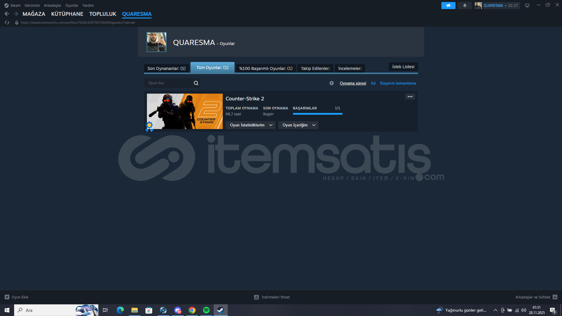
Task: Click the search magnifier in Oyun bul
Action: [196, 83]
